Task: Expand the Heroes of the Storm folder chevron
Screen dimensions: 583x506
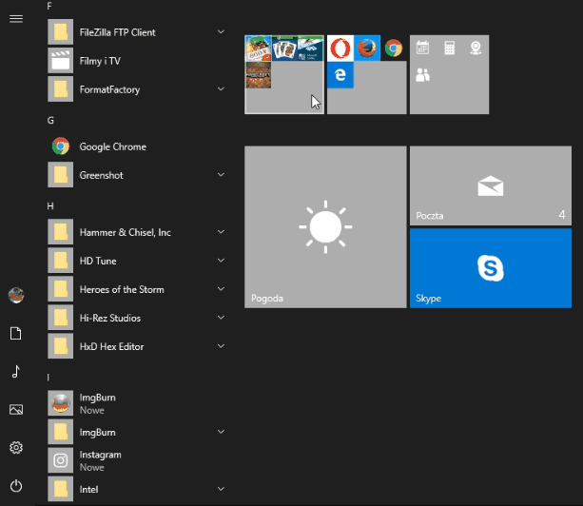Action: click(x=221, y=289)
